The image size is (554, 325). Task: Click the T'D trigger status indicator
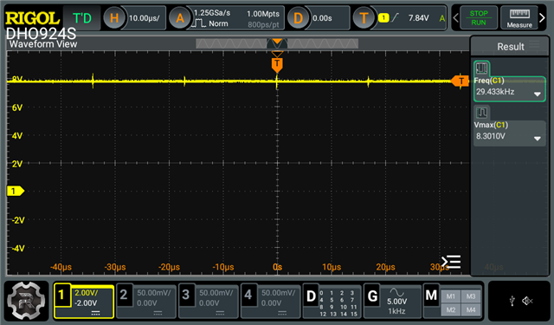tap(82, 18)
